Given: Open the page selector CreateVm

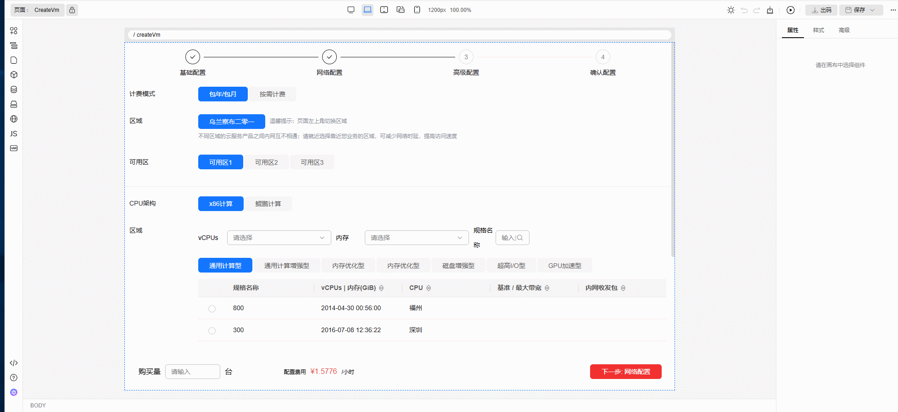Looking at the screenshot, I should point(38,10).
